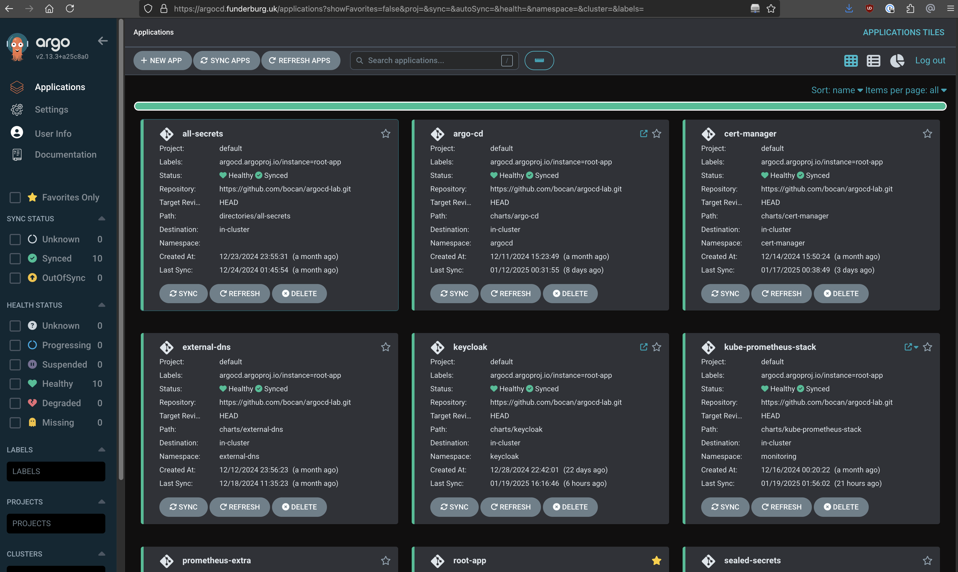This screenshot has width=958, height=572.
Task: Check the Degraded filter checkbox
Action: click(15, 403)
